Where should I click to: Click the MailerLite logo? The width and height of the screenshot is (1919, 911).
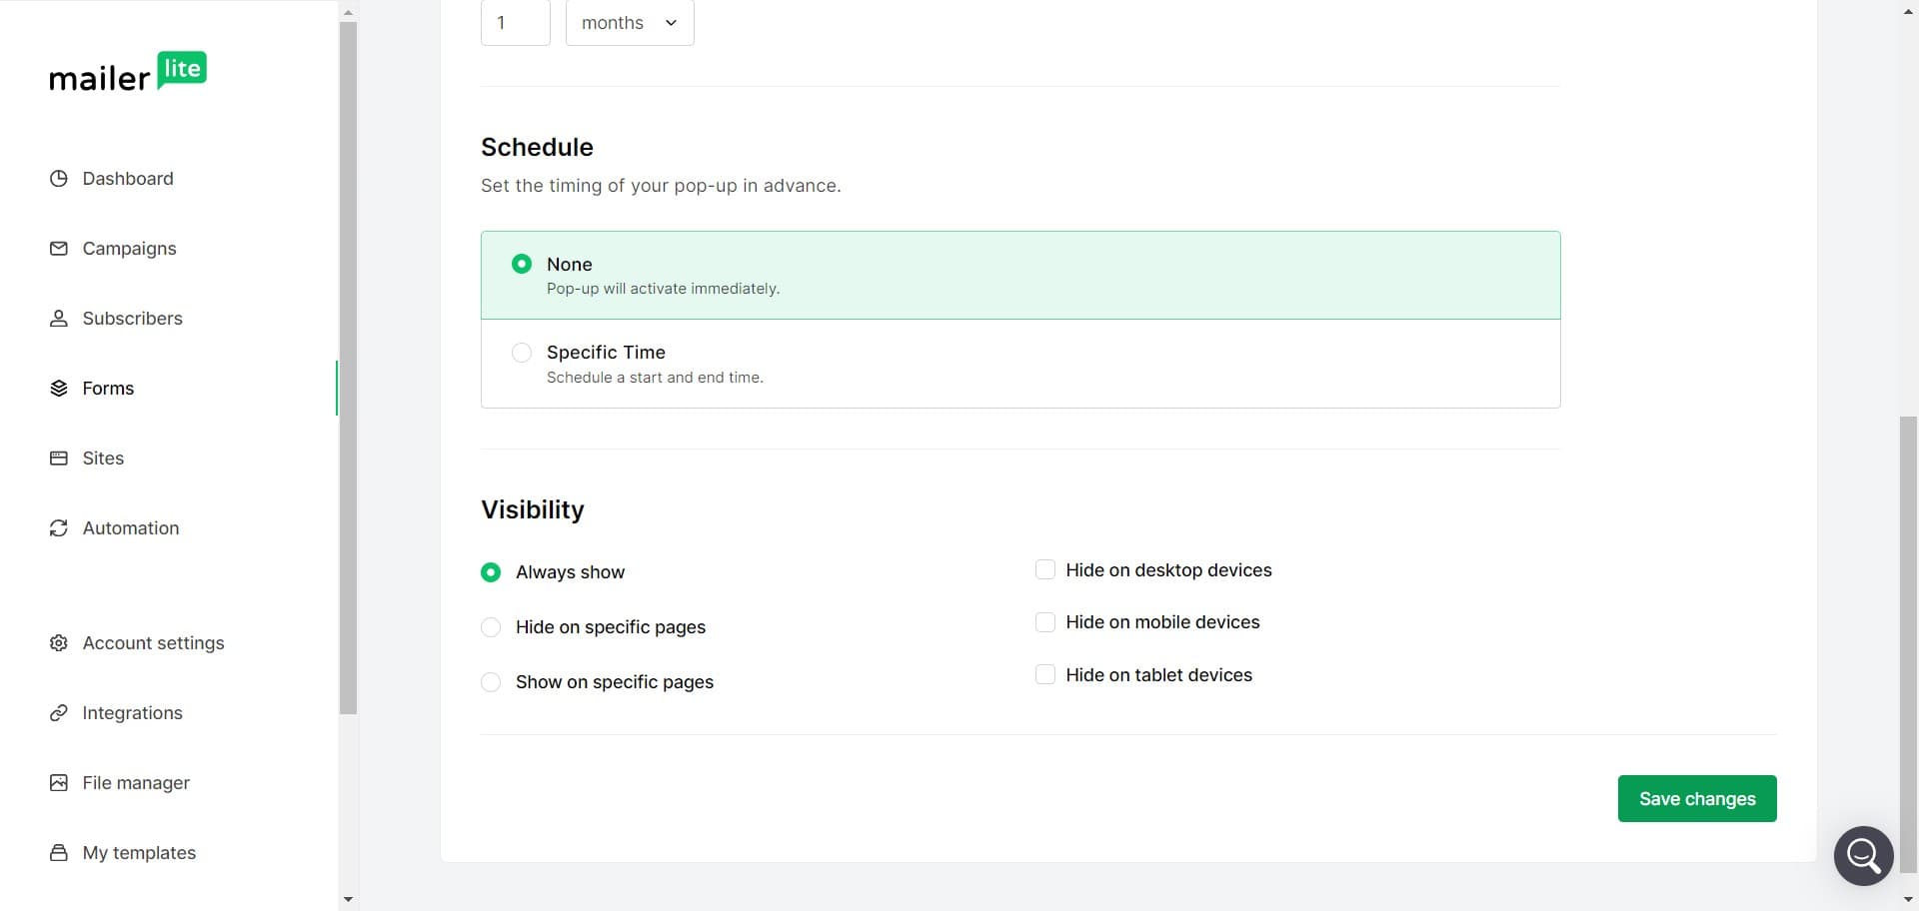click(127, 71)
